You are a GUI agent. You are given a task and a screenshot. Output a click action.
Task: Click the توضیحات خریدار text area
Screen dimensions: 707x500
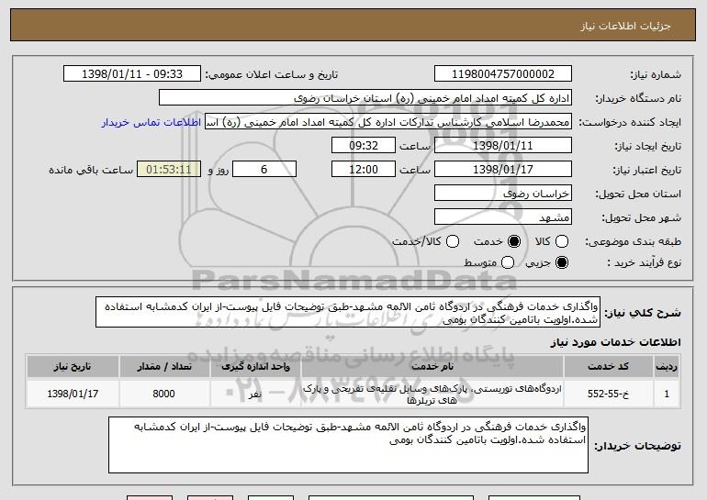pos(348,445)
